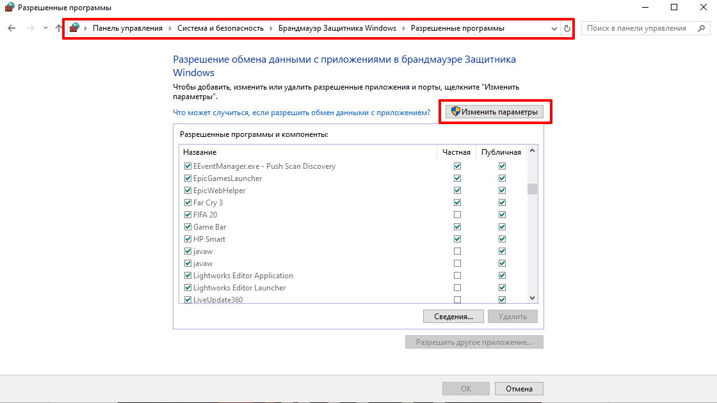
Task: Toggle EEventManager.exe enabled checkbox
Action: [188, 166]
